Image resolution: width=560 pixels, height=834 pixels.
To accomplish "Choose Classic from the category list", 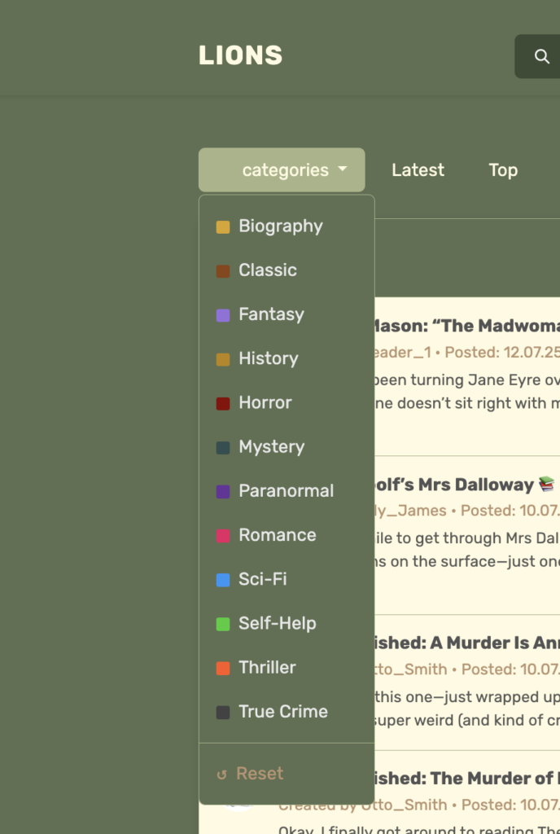I will point(267,270).
